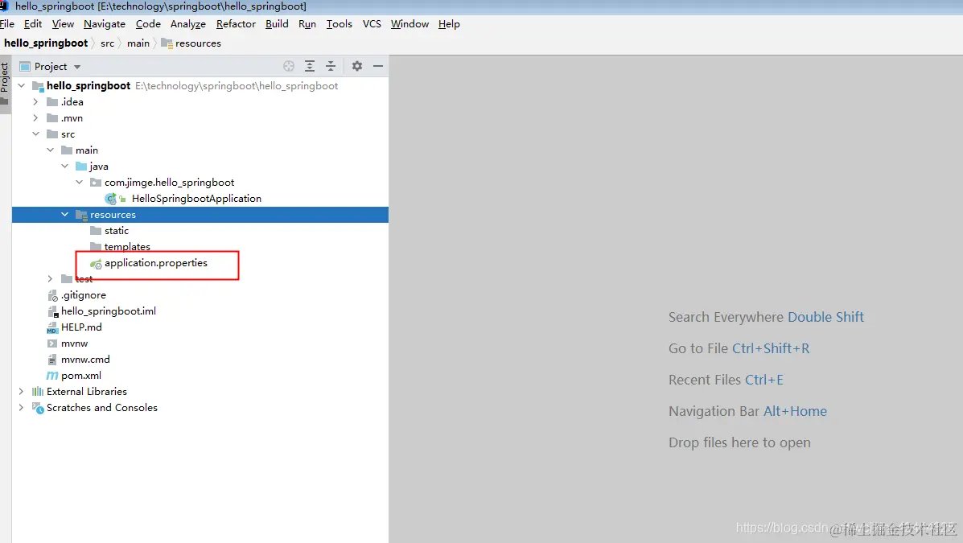Select HelloSpringbootApplication class file
The height and width of the screenshot is (543, 963).
tap(196, 199)
